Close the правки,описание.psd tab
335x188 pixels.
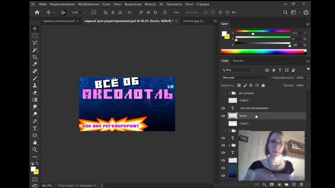[78, 21]
